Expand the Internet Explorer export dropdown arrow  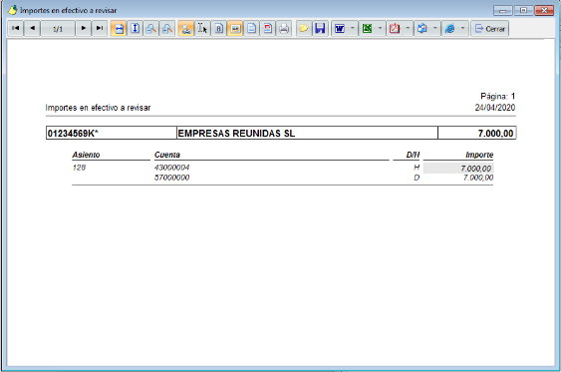[462, 28]
